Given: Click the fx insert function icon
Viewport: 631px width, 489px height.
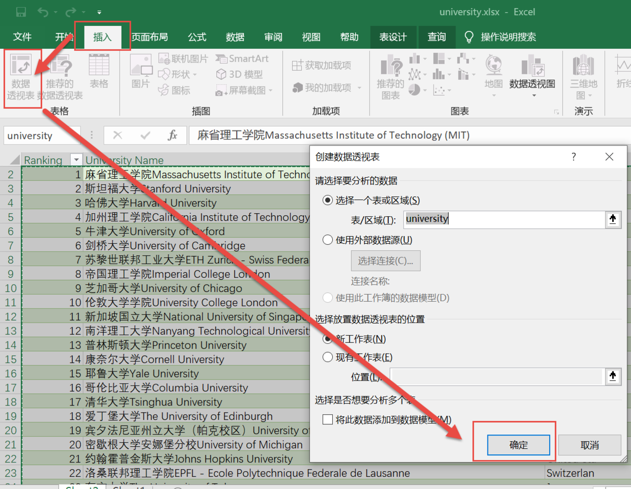Looking at the screenshot, I should click(x=173, y=135).
